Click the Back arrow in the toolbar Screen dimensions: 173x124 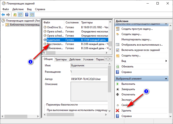pos(3,15)
